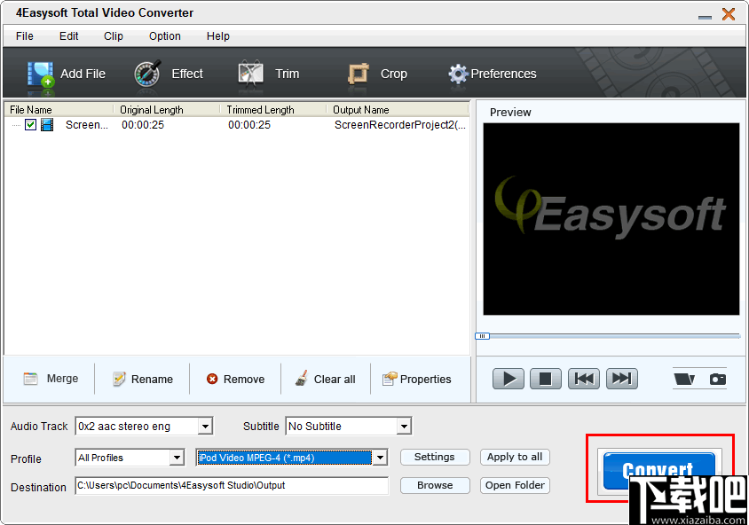Click the preview seek slider

pyautogui.click(x=483, y=336)
